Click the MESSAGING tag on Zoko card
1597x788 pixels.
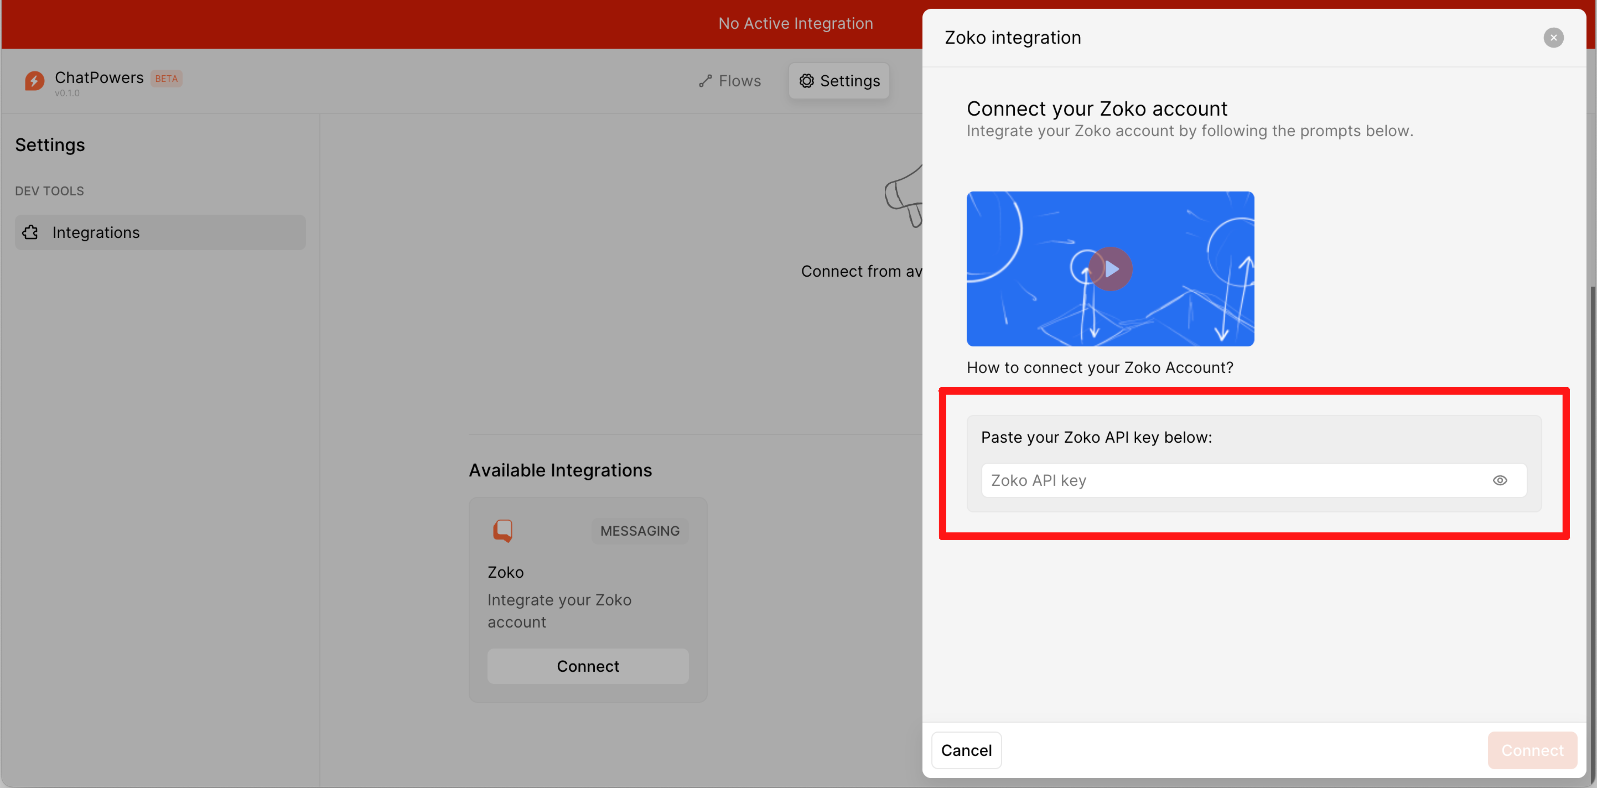click(640, 531)
